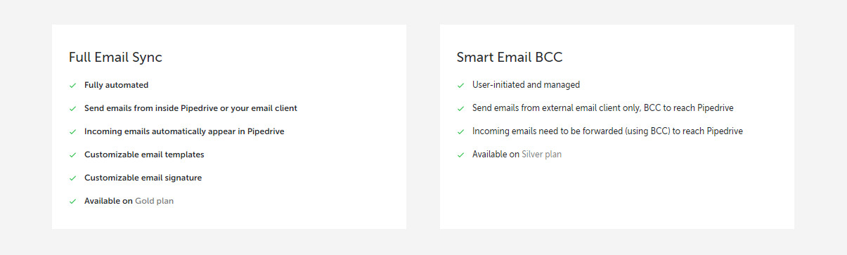This screenshot has width=847, height=255.
Task: Click the checkmark beside Available on Silver plan
Action: (x=460, y=155)
